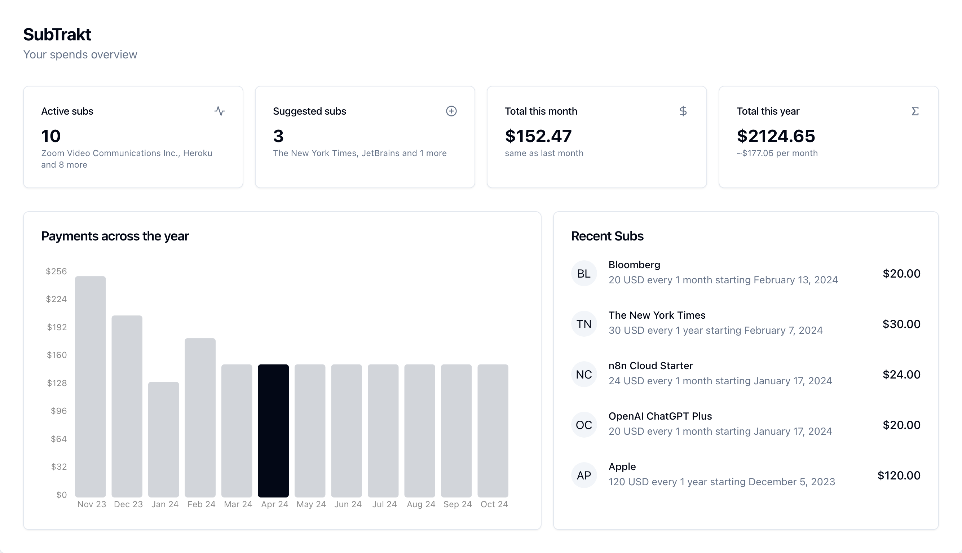The height and width of the screenshot is (553, 962).
Task: Click the highlighted Apr 24 bar
Action: coord(273,431)
